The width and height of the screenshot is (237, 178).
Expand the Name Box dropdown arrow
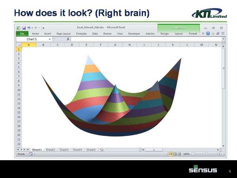point(50,39)
